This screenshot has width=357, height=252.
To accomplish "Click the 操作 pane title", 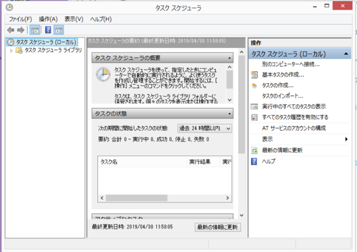I will [256, 43].
